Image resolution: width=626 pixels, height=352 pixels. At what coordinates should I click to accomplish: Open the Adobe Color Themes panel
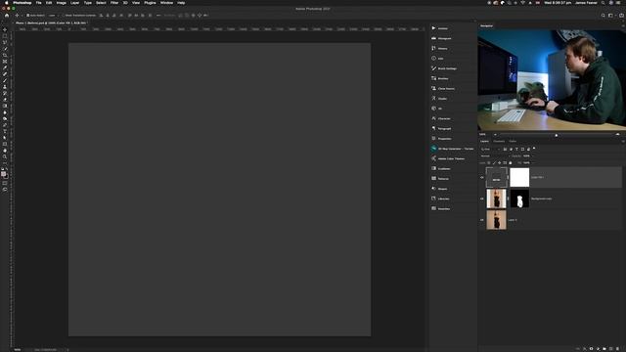pos(448,158)
